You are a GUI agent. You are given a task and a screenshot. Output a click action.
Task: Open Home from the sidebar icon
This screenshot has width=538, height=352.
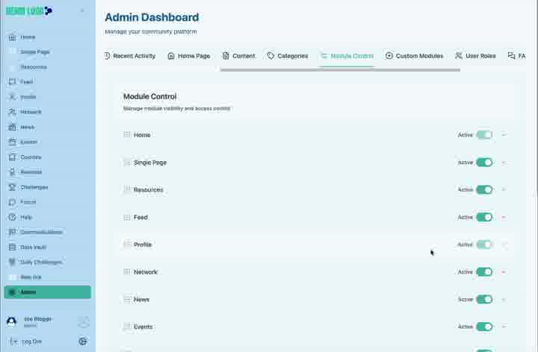13,37
